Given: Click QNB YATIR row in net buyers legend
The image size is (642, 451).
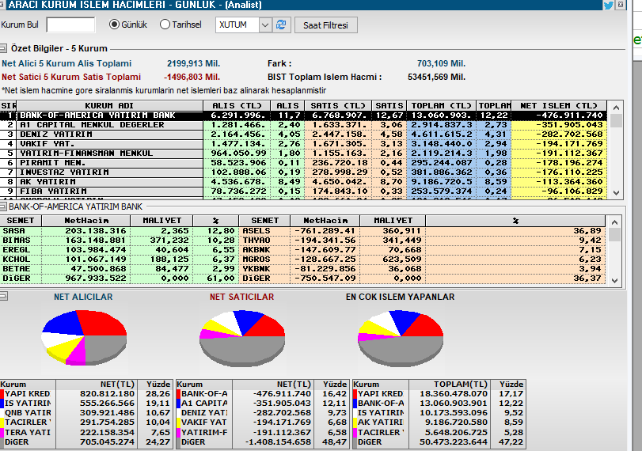Looking at the screenshot, I should [x=85, y=412].
